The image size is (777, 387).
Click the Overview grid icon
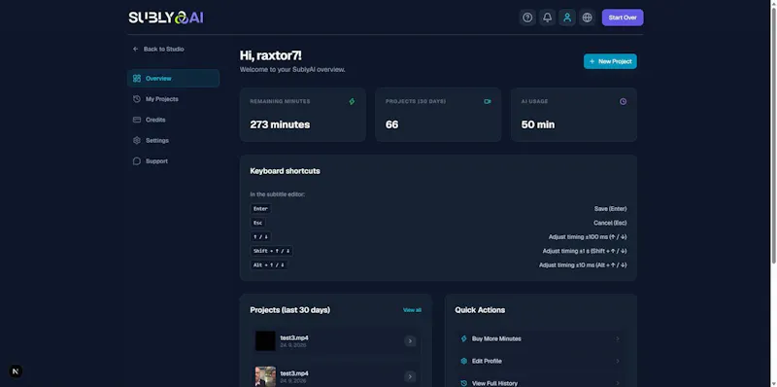tap(137, 79)
